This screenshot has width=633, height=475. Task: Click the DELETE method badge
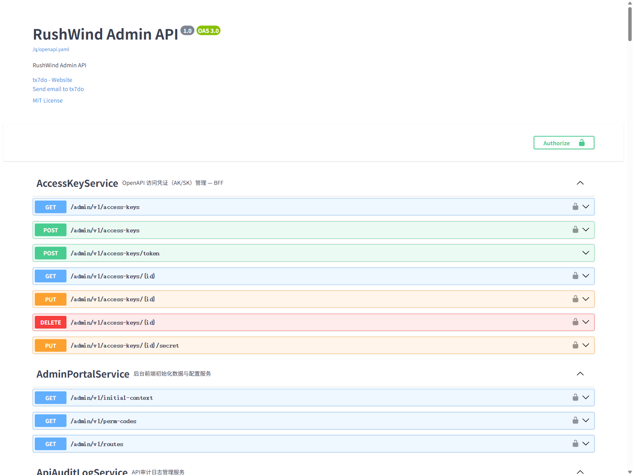click(51, 322)
